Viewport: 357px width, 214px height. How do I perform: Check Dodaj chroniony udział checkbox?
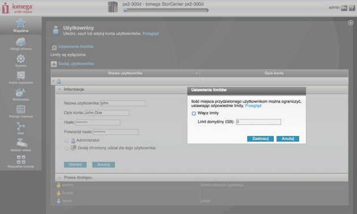coord(66,148)
